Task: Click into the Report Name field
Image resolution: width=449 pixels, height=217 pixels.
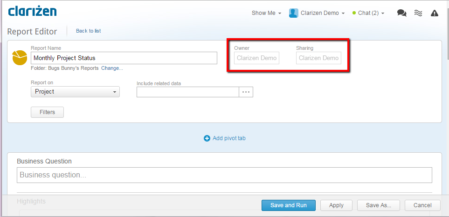Action: point(124,58)
